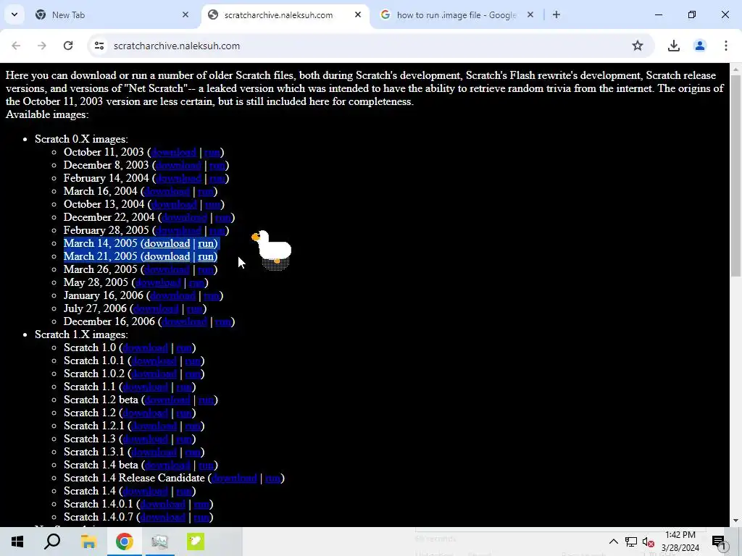The image size is (742, 556).
Task: Click the network tray icon
Action: [631, 542]
